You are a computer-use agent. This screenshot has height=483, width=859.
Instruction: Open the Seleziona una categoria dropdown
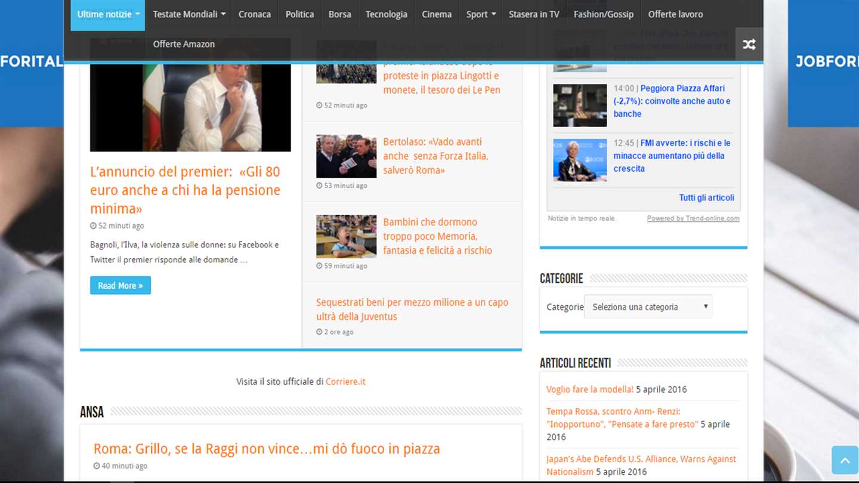pos(648,306)
